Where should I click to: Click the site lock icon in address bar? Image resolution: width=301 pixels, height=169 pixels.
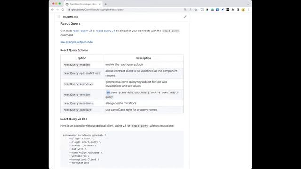(69, 10)
